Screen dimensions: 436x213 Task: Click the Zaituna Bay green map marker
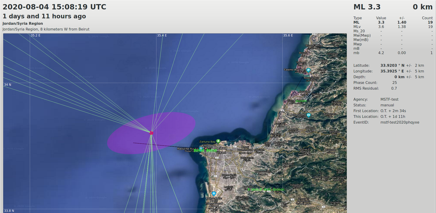point(218,141)
